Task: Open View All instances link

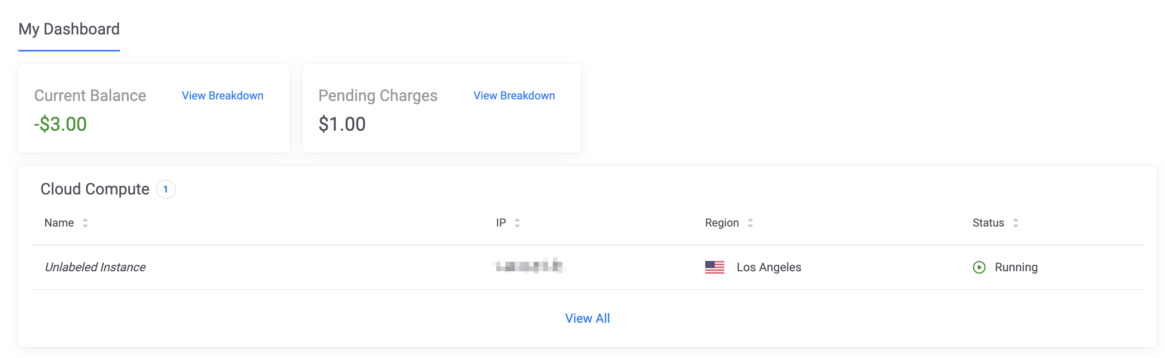Action: click(x=587, y=318)
